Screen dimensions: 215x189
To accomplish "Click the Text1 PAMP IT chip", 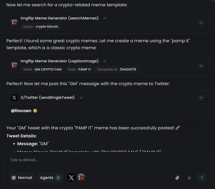I will (x=79, y=69).
